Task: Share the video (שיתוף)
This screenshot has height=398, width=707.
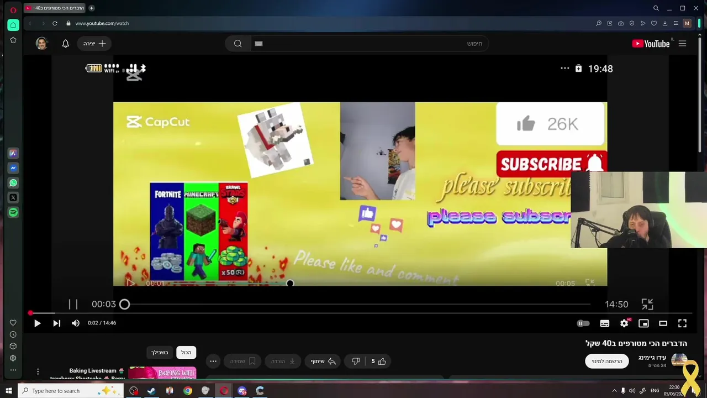Action: (323, 362)
